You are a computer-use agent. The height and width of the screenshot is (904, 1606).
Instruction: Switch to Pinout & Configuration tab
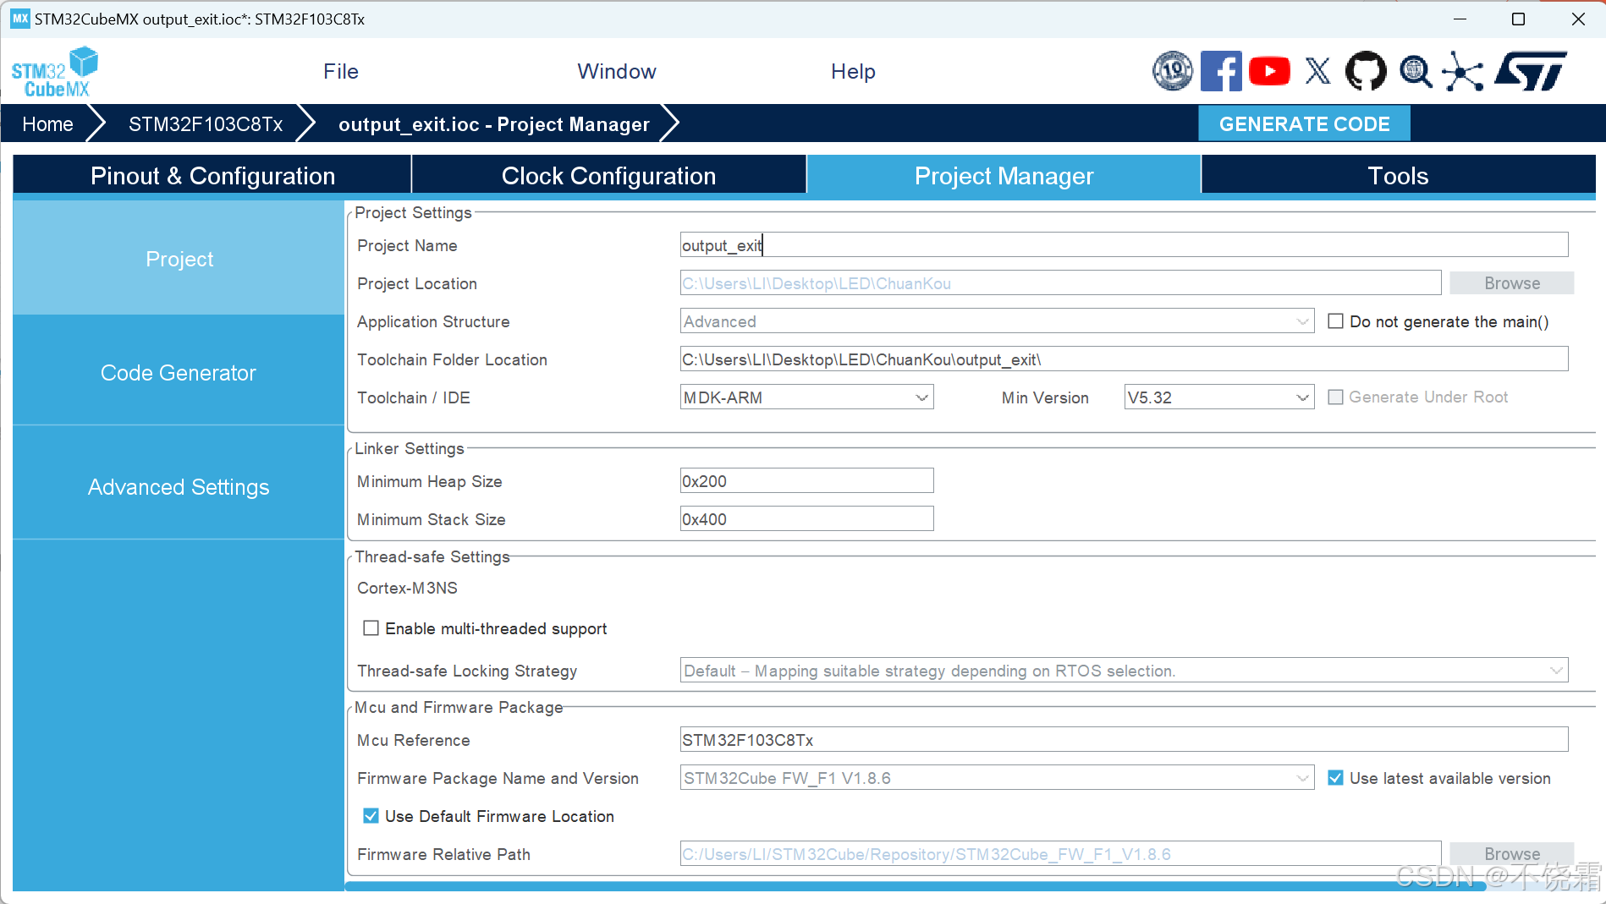pyautogui.click(x=212, y=176)
